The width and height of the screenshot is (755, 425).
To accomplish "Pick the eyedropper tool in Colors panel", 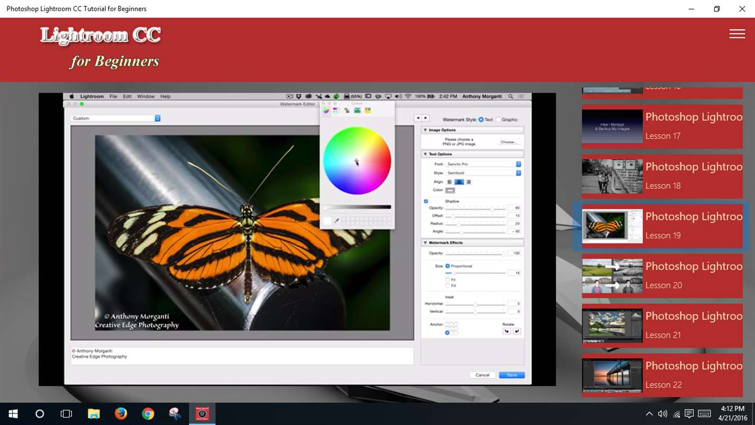I will [336, 221].
